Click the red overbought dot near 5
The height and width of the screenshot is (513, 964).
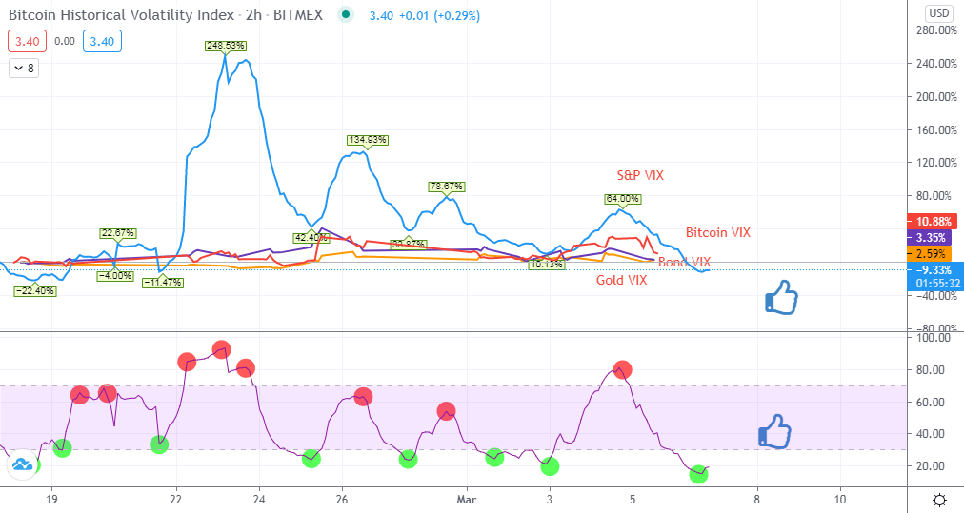pos(622,370)
